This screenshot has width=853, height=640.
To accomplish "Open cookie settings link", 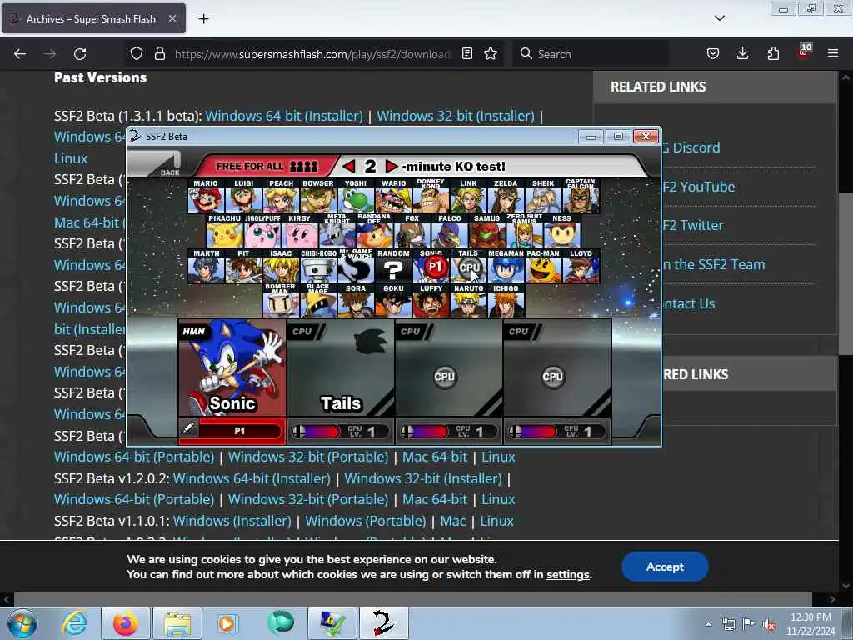I will [x=568, y=575].
